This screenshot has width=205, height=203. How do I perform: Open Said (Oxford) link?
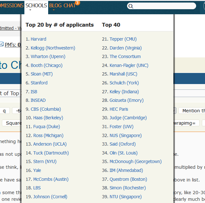(x=123, y=144)
